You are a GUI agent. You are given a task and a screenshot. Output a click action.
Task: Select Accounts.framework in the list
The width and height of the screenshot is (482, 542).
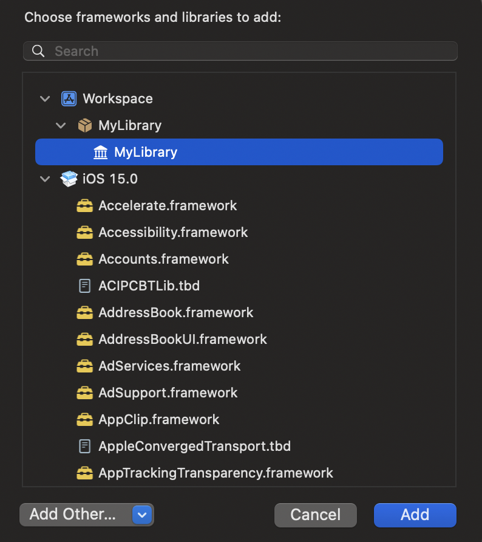click(163, 259)
